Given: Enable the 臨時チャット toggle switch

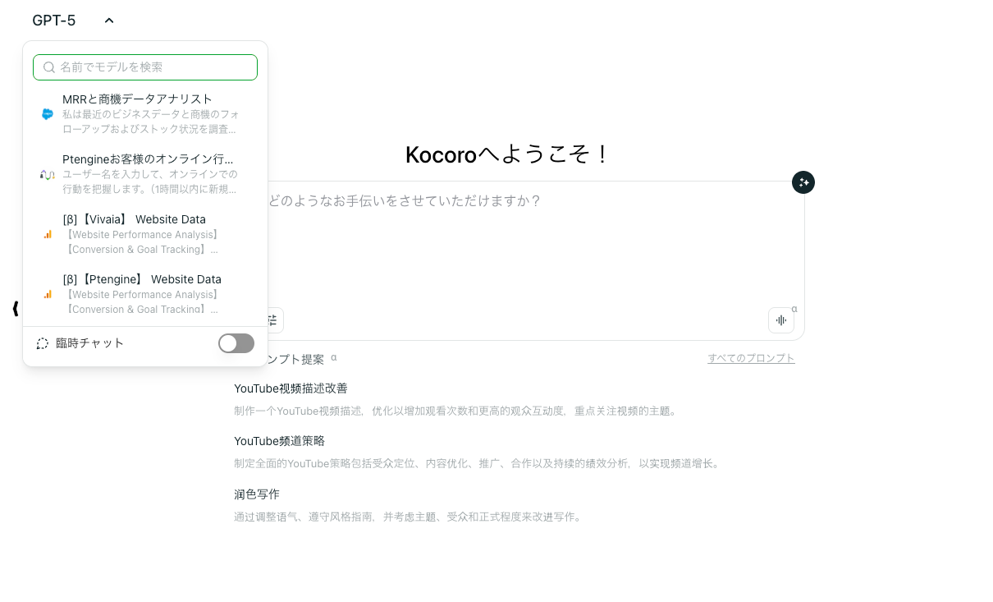Looking at the screenshot, I should pyautogui.click(x=236, y=343).
